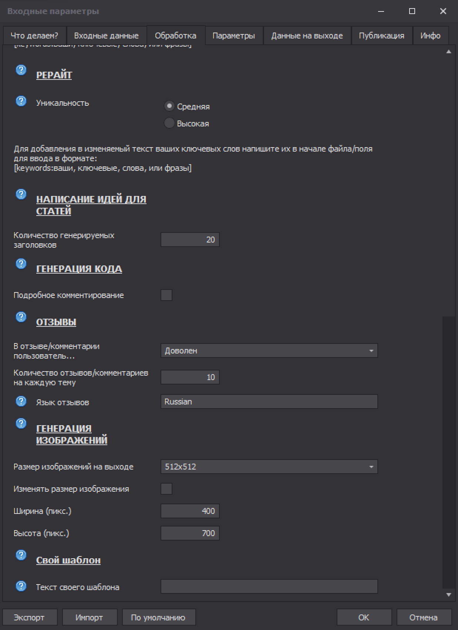Click help icon beside Язык отзывов
This screenshot has width=458, height=630.
coord(21,401)
